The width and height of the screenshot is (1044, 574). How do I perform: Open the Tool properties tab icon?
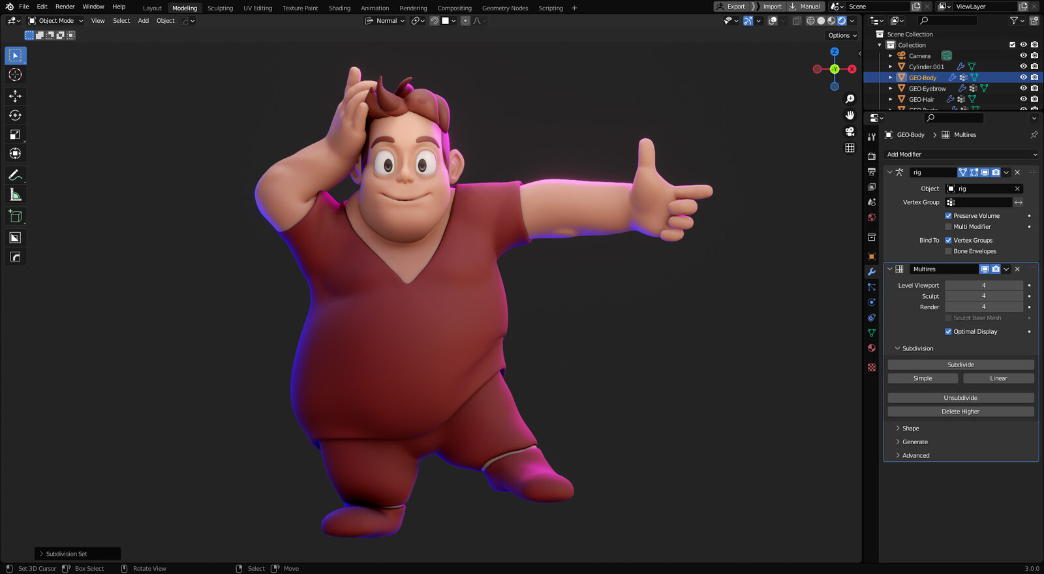(x=872, y=137)
